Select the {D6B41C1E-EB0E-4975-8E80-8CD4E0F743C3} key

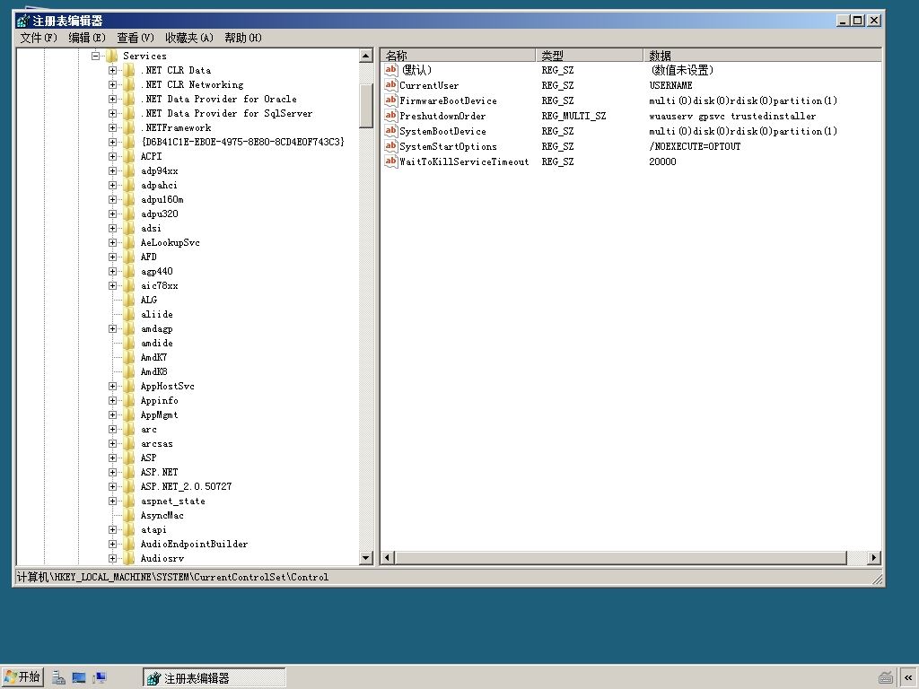tap(242, 143)
